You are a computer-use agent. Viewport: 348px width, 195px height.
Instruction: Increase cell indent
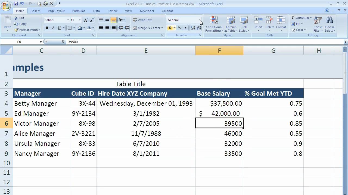(x=127, y=28)
